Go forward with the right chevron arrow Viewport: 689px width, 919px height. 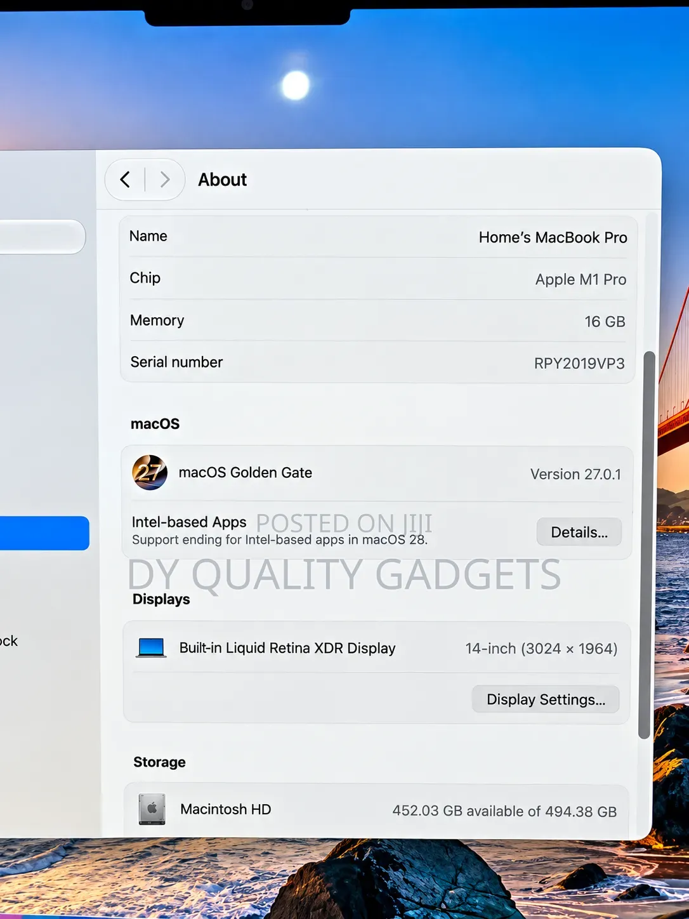[165, 180]
